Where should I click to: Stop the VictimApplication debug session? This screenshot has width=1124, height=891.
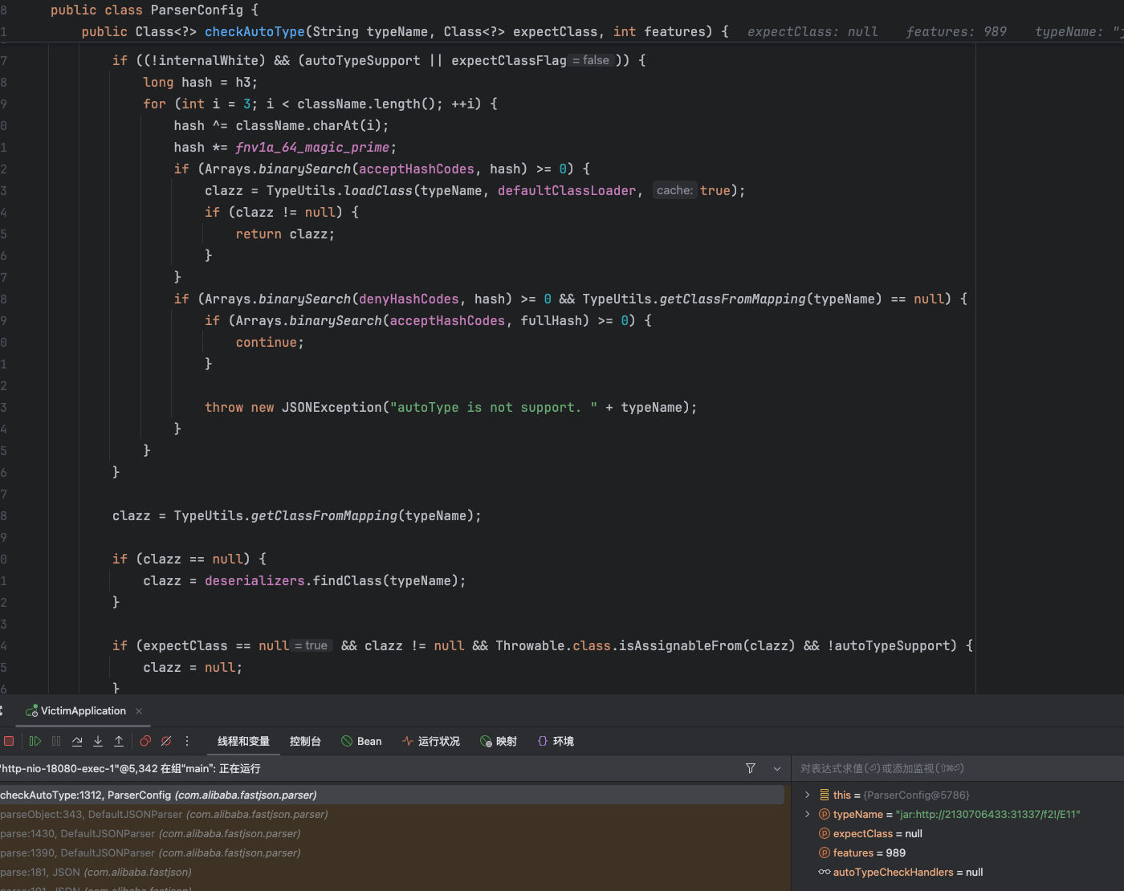(x=9, y=741)
